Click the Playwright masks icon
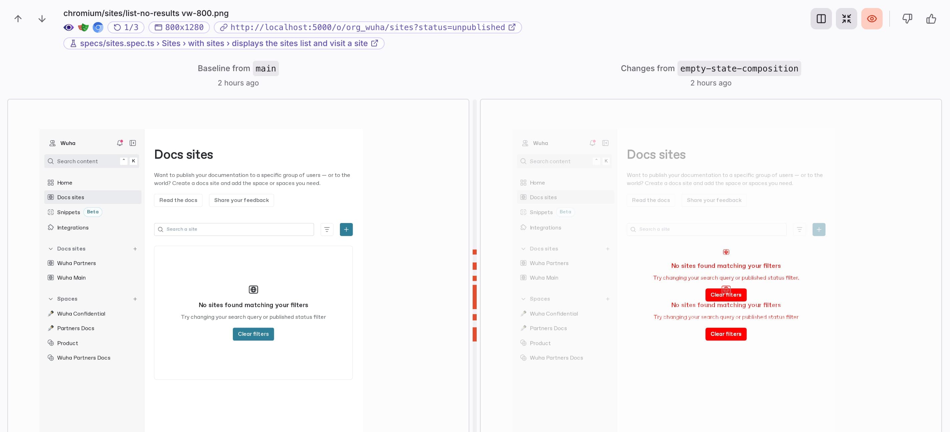This screenshot has width=950, height=432. [83, 27]
